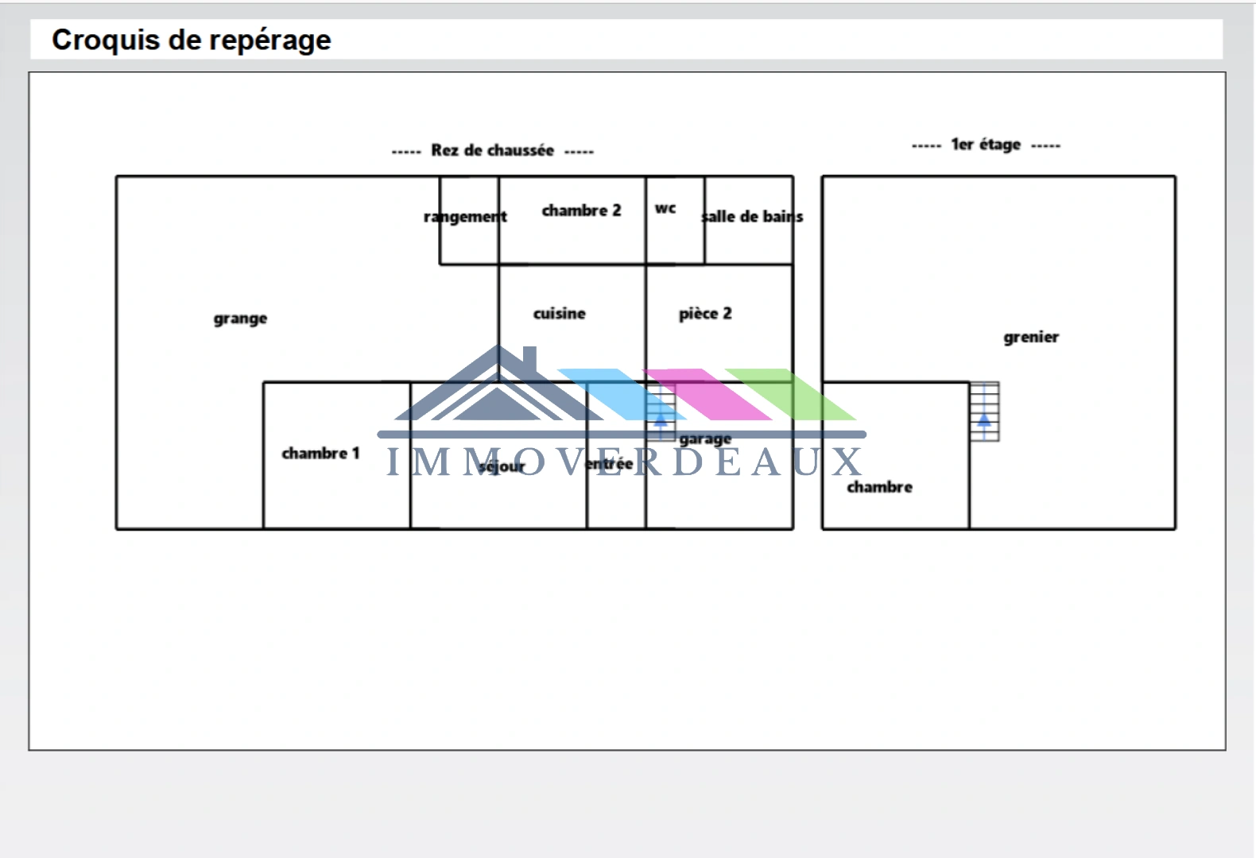The height and width of the screenshot is (858, 1256).
Task: Click the "Croquis de repérage" heading
Action: [192, 40]
